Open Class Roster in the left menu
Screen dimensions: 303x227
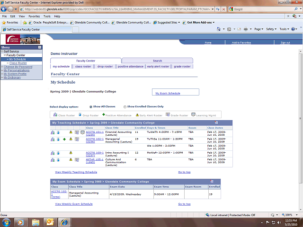coord(18,63)
